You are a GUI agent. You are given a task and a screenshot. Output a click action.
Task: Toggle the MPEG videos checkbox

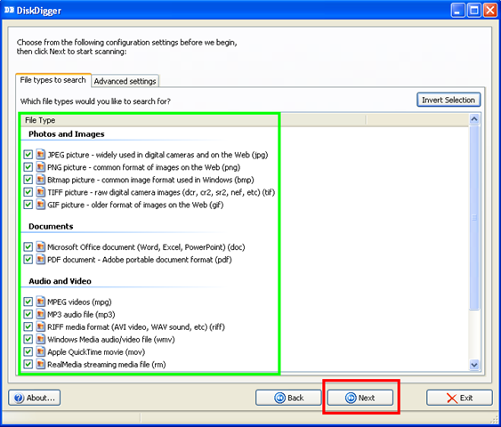[x=28, y=302]
